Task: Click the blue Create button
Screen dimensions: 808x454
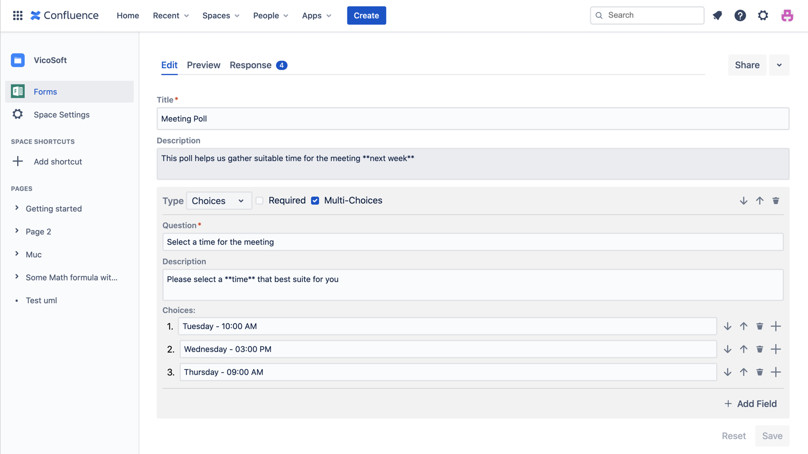Action: pos(366,16)
